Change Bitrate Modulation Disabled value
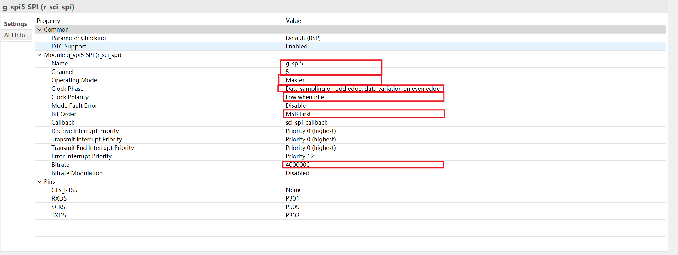 click(298, 173)
